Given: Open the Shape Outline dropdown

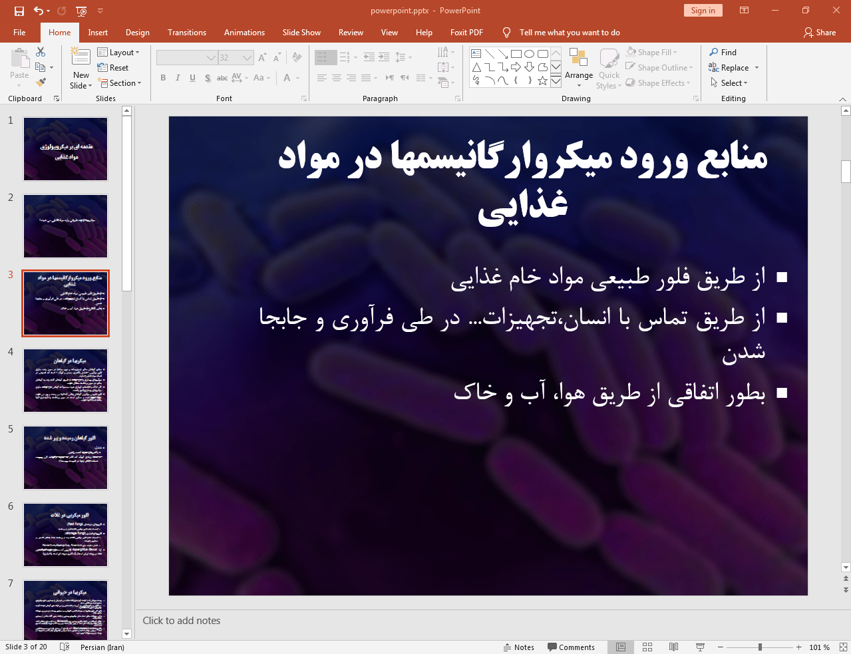Looking at the screenshot, I should pos(659,67).
